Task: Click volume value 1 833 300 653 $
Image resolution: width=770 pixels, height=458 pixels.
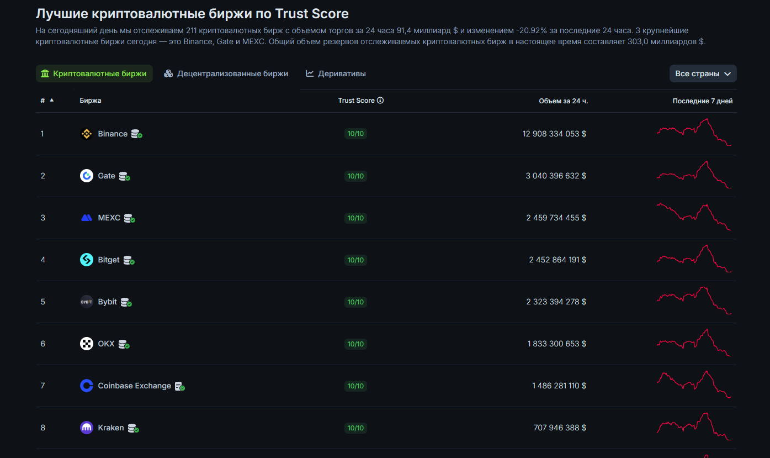Action: [557, 344]
